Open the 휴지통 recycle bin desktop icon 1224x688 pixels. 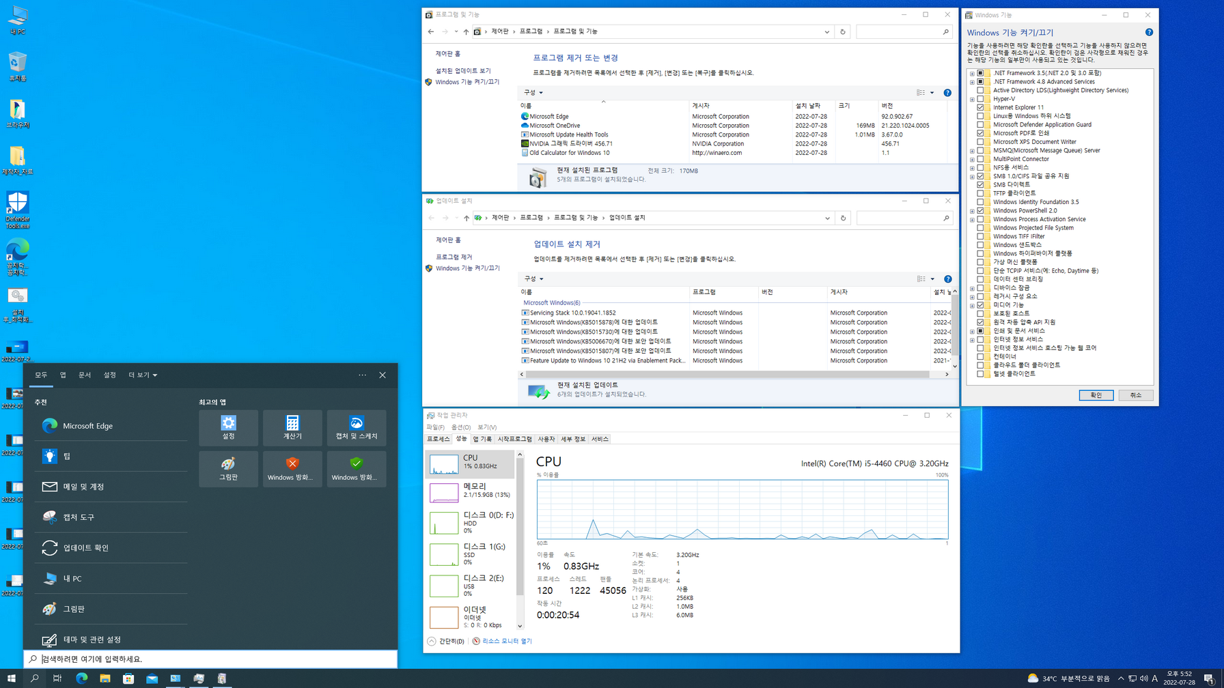[18, 67]
